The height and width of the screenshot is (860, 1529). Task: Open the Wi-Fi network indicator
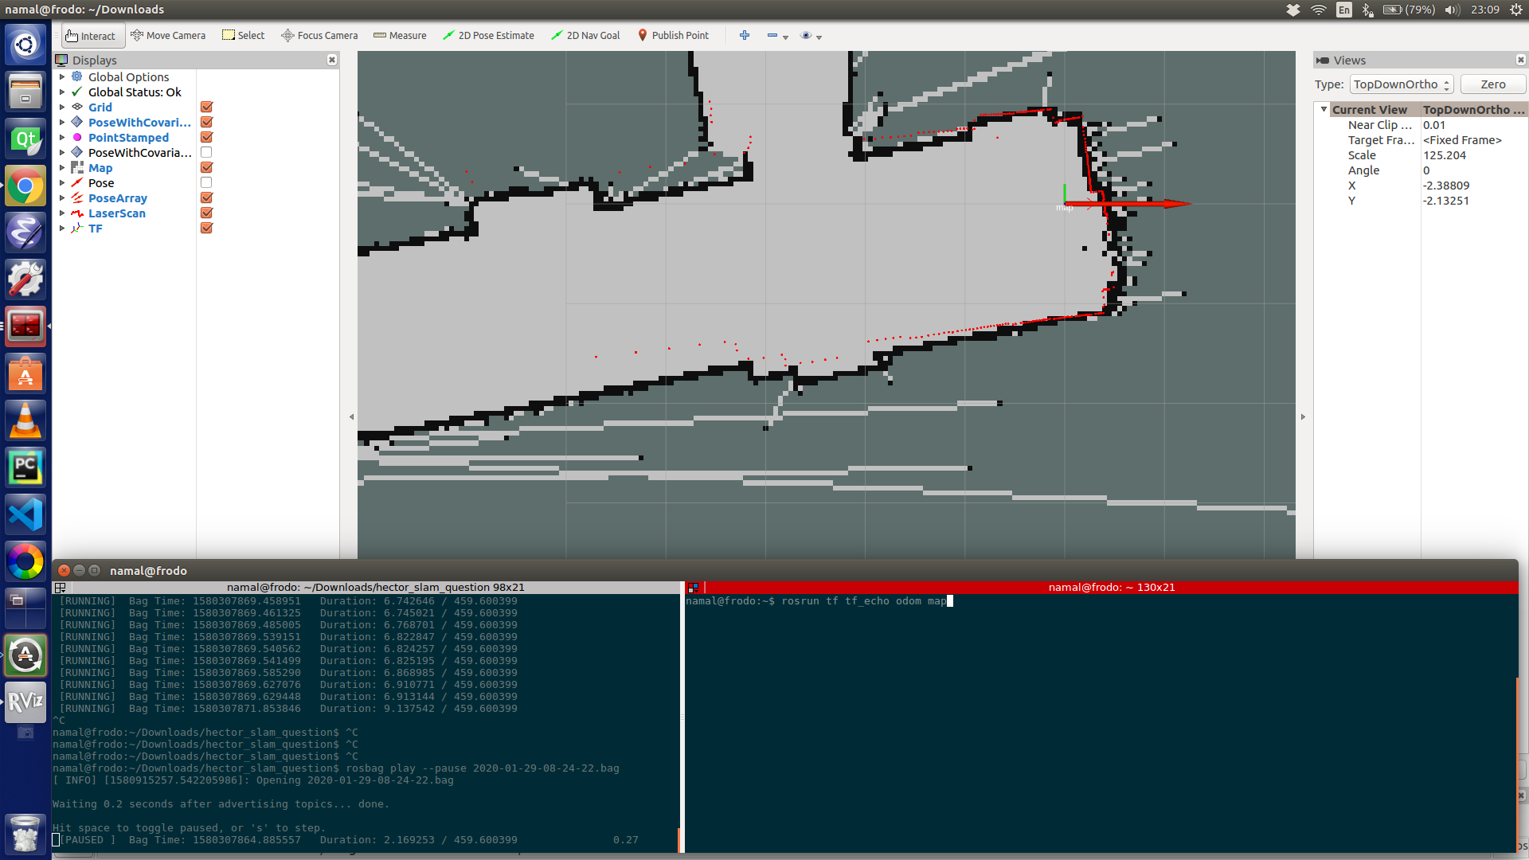pyautogui.click(x=1318, y=10)
